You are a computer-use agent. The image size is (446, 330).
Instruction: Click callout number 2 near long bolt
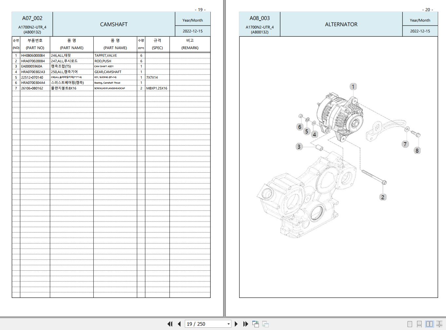click(x=383, y=197)
